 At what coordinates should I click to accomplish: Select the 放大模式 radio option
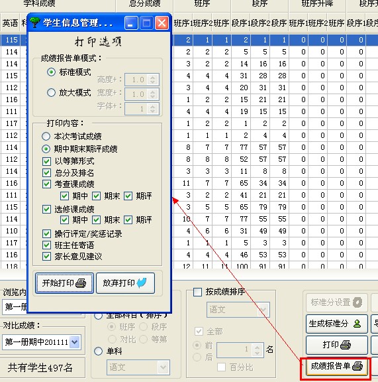(x=52, y=93)
